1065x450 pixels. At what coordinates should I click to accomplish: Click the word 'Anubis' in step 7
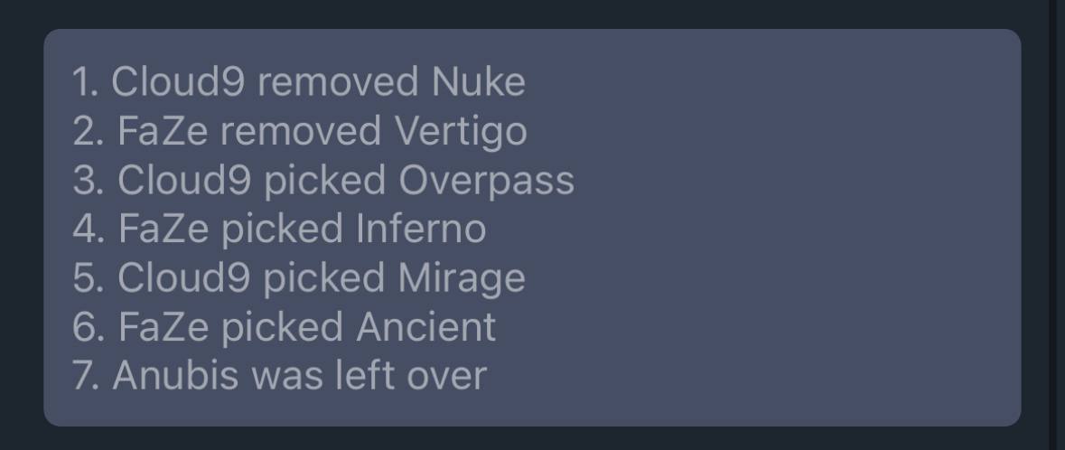175,376
